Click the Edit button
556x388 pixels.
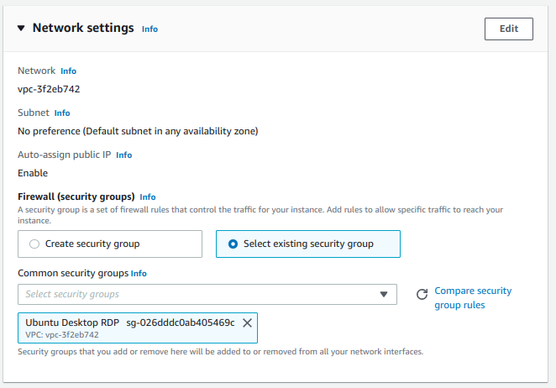point(508,29)
